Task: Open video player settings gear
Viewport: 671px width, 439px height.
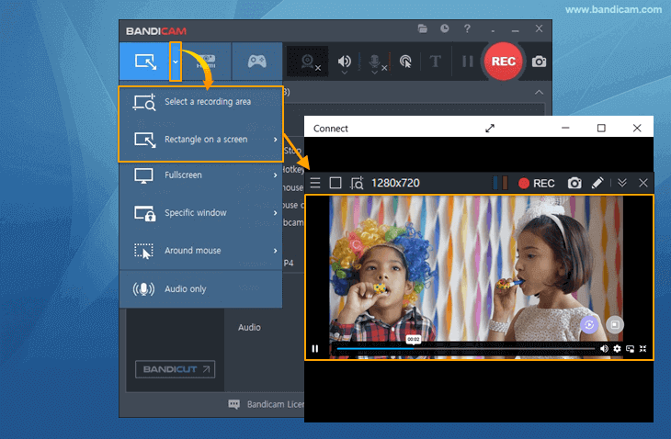Action: (617, 349)
